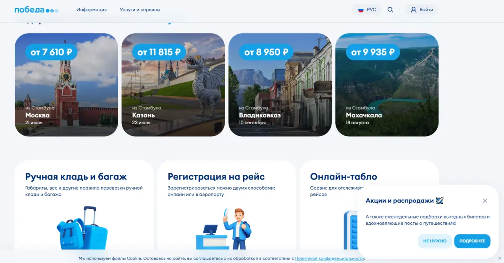Click the НЕ НУЖНО button
The height and width of the screenshot is (263, 504).
[435, 241]
